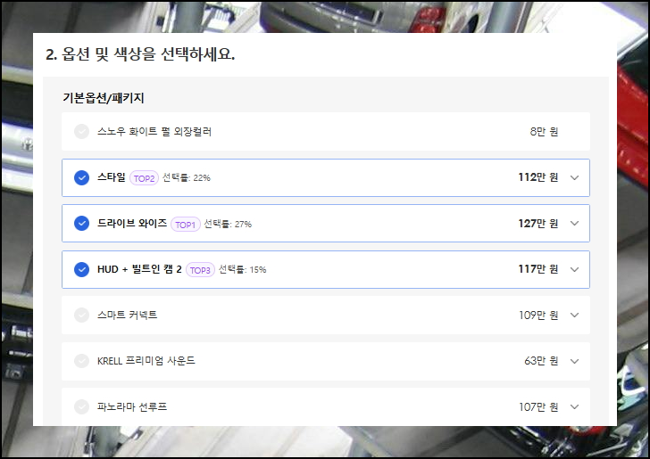
Task: Click the 8만 원 price
Action: click(x=544, y=132)
